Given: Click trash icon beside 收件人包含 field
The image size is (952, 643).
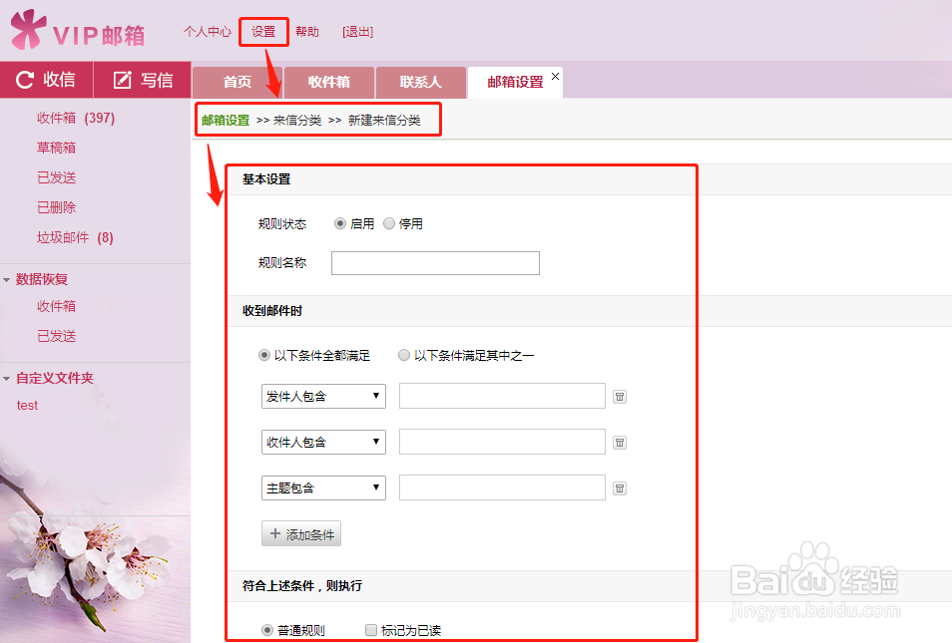Looking at the screenshot, I should [620, 442].
